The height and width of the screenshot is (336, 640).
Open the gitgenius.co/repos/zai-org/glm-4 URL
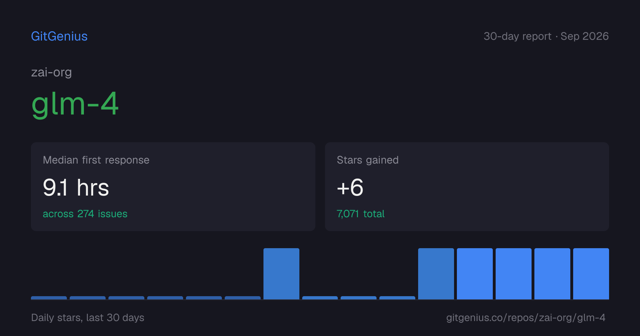(x=526, y=318)
